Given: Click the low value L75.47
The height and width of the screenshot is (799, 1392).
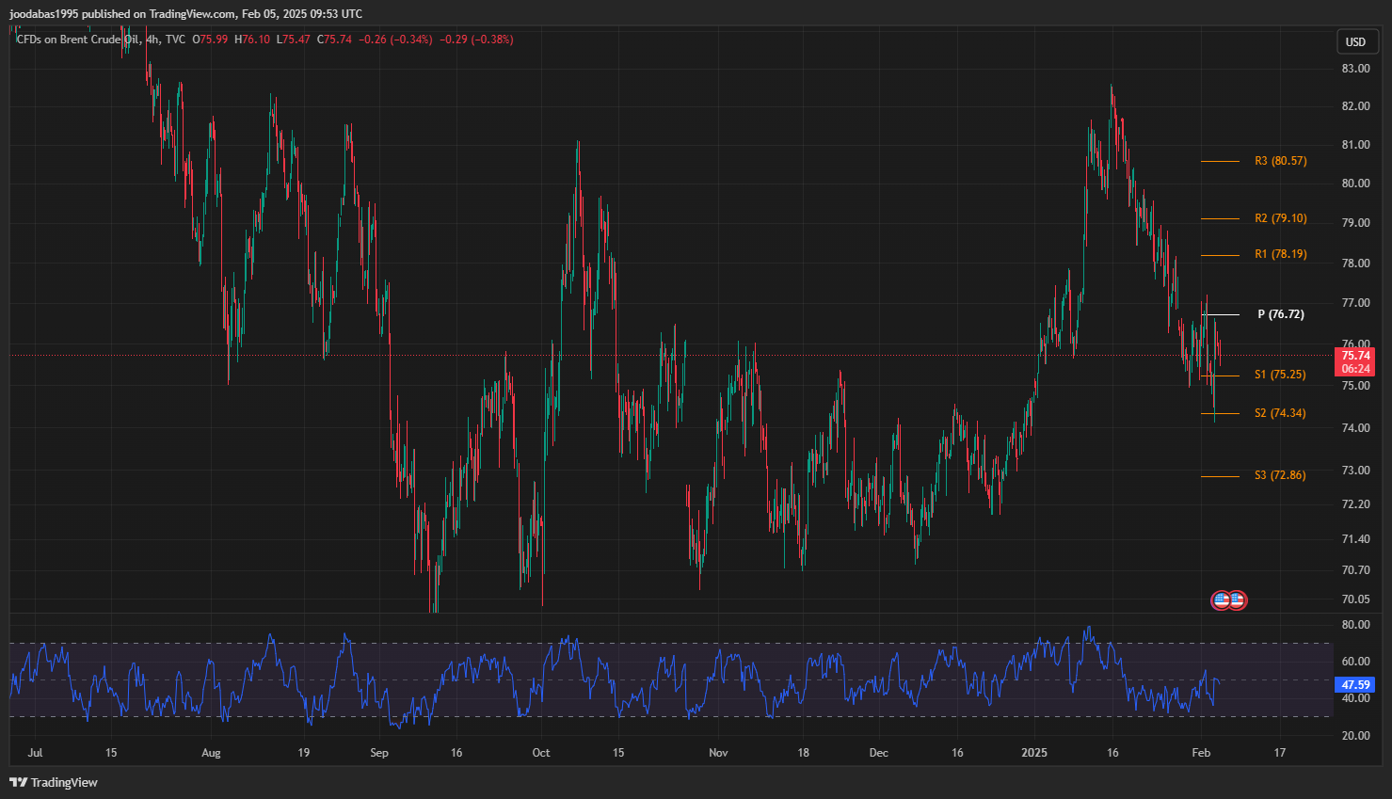Looking at the screenshot, I should point(294,40).
